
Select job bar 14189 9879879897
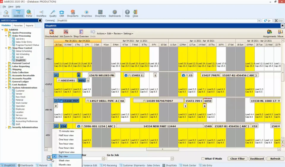(x=158, y=101)
